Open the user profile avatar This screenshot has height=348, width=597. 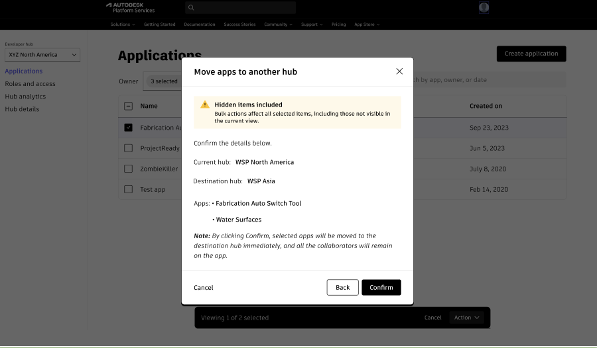point(484,7)
